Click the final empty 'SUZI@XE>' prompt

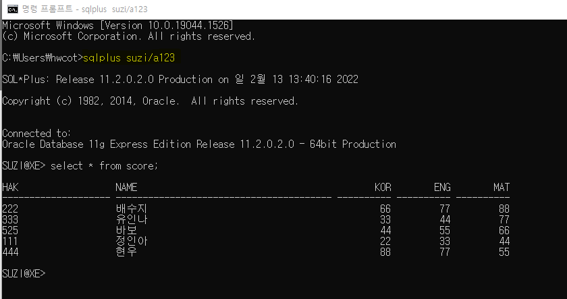(24, 274)
